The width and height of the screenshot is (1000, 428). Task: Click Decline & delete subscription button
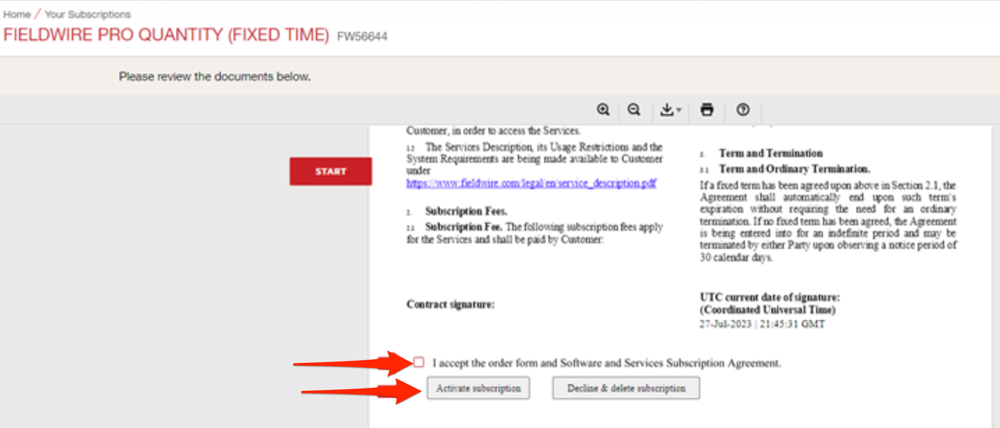coord(626,388)
